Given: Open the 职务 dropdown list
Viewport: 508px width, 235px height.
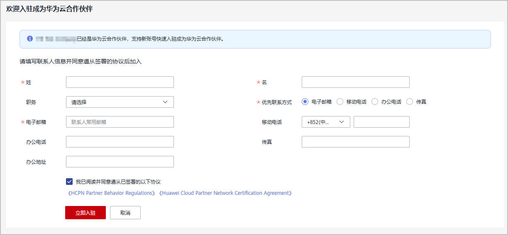Looking at the screenshot, I should [120, 102].
